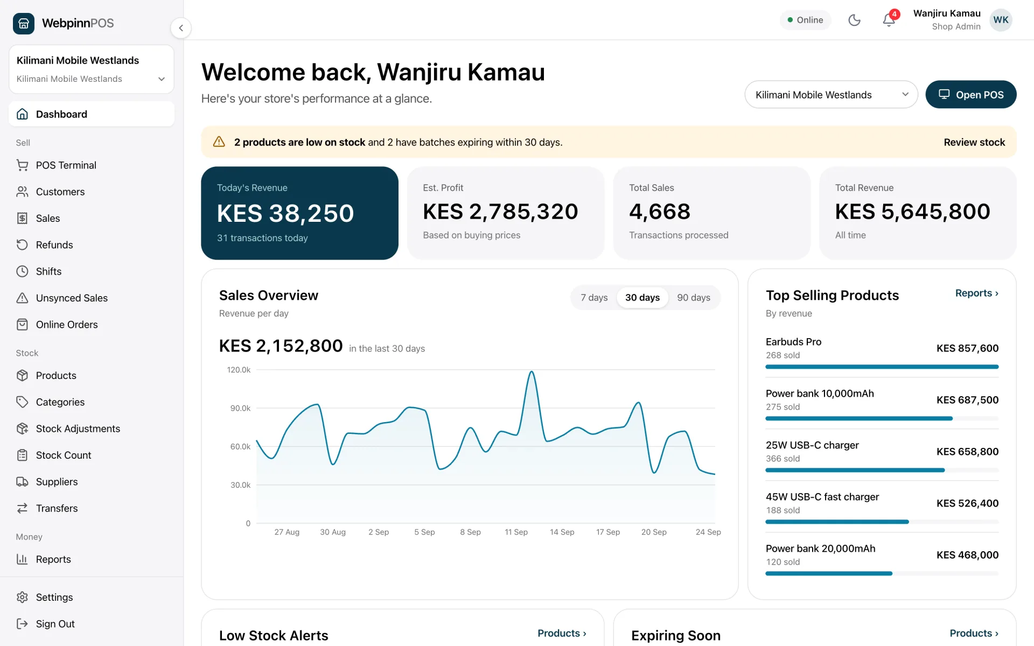Image resolution: width=1034 pixels, height=646 pixels.
Task: Open the Transfers menu label
Action: 57,508
